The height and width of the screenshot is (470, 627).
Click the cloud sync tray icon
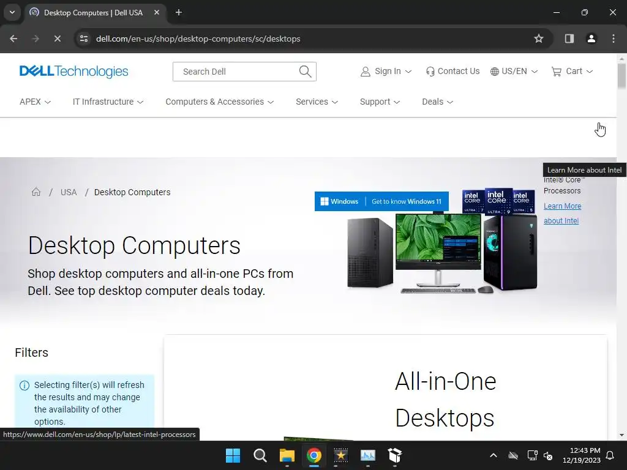[x=513, y=455]
